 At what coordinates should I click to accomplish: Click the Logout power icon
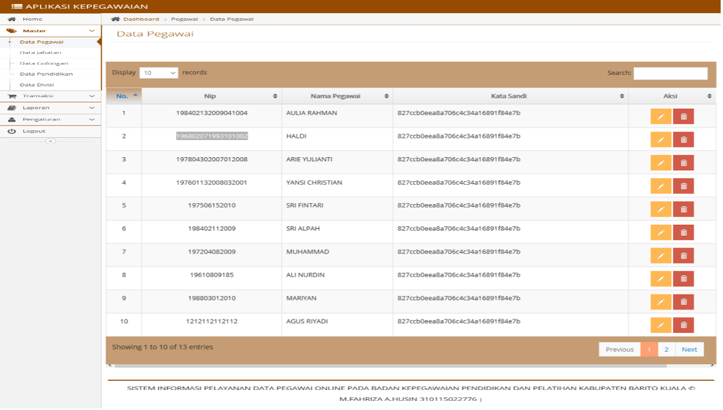[x=11, y=131]
